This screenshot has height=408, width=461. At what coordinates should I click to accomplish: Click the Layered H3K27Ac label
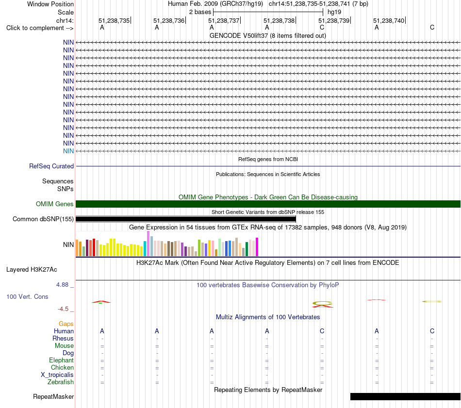[32, 270]
